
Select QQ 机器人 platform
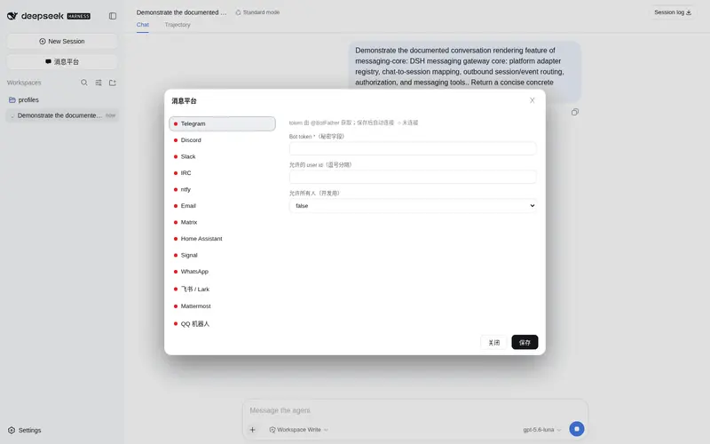pos(222,324)
